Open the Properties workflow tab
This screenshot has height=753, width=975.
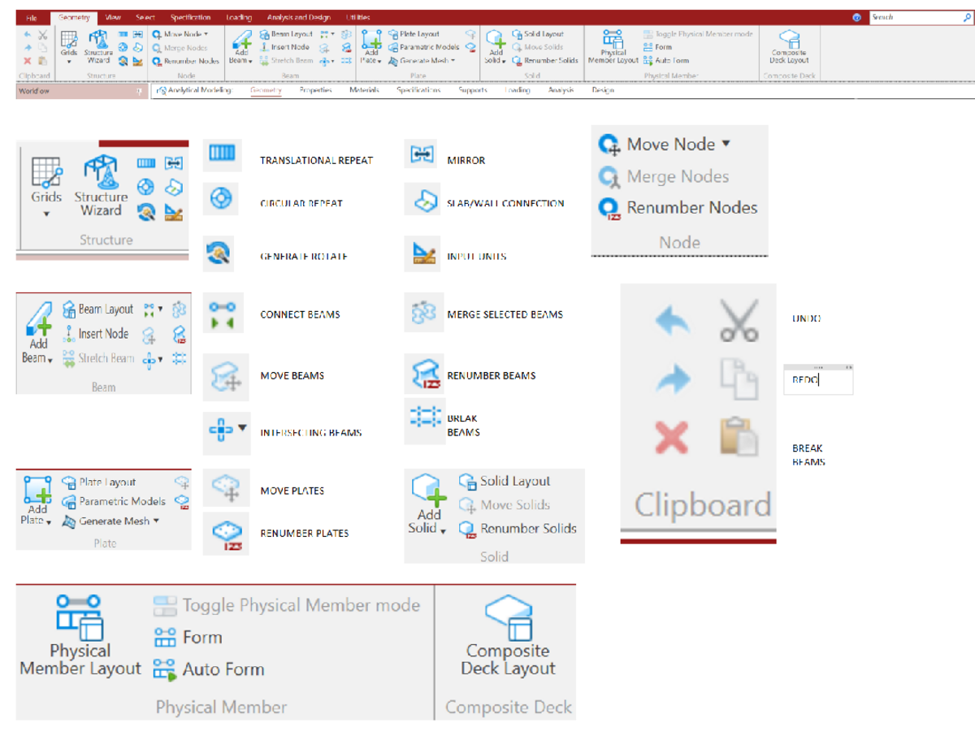pyautogui.click(x=318, y=91)
